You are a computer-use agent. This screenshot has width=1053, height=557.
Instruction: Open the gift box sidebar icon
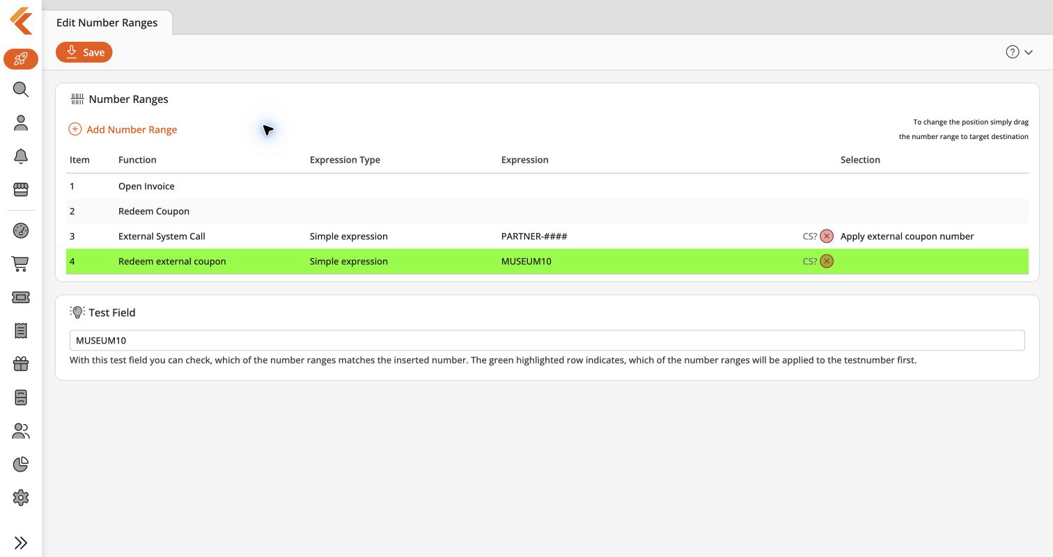click(21, 364)
